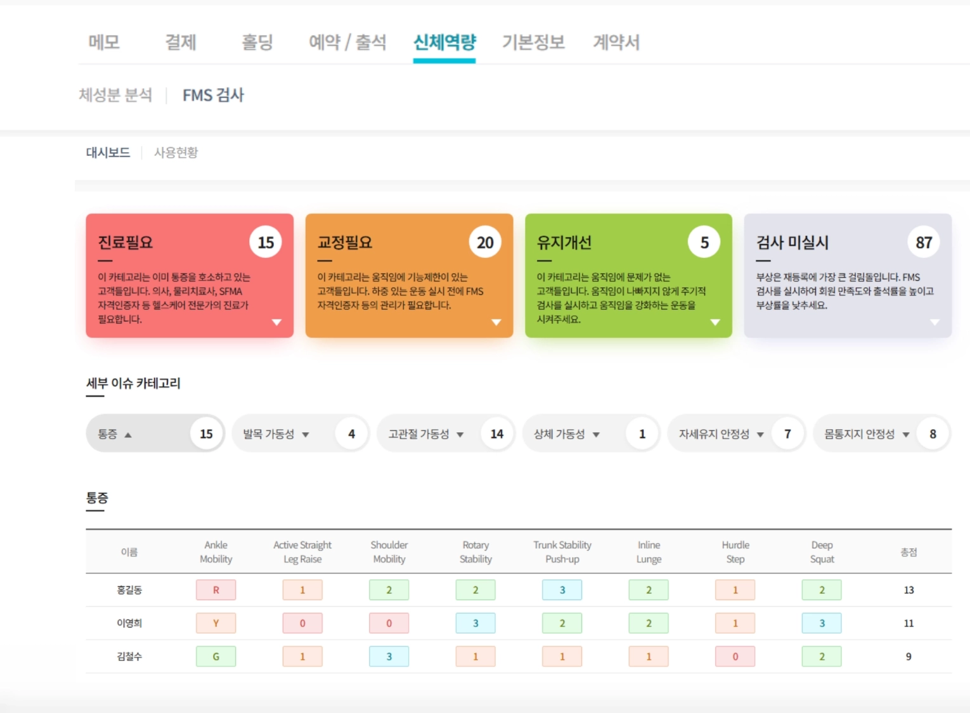Click Active Straight Leg Raise header
Screen dimensions: 970x713
point(302,552)
